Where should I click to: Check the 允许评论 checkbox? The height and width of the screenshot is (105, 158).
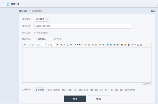click(50, 39)
